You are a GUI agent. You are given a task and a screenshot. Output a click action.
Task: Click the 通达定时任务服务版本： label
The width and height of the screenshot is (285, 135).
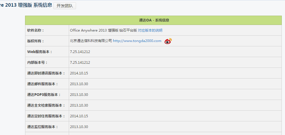pyautogui.click(x=46, y=116)
